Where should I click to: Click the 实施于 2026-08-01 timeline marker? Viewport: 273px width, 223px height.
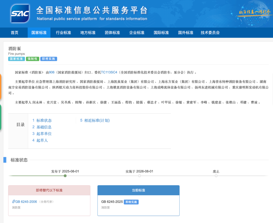point(140,176)
